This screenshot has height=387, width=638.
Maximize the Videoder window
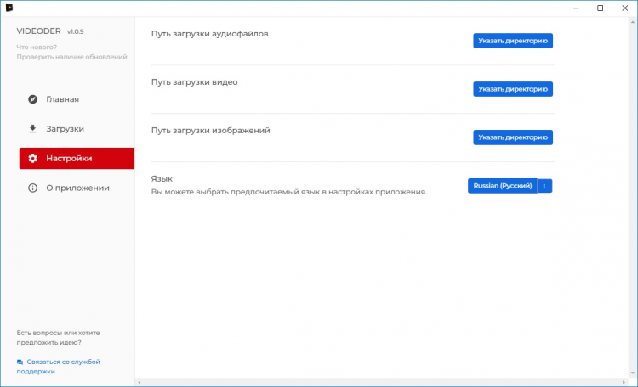[601, 8]
